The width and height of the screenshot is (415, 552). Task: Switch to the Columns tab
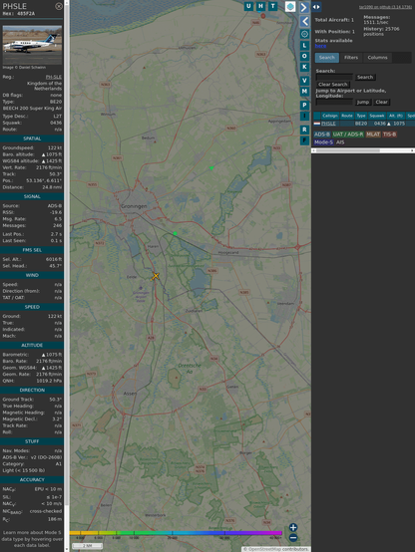coord(378,58)
